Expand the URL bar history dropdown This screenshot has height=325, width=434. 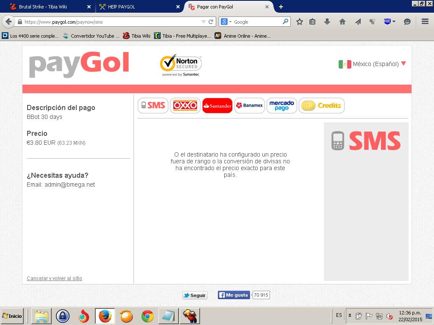click(x=203, y=22)
